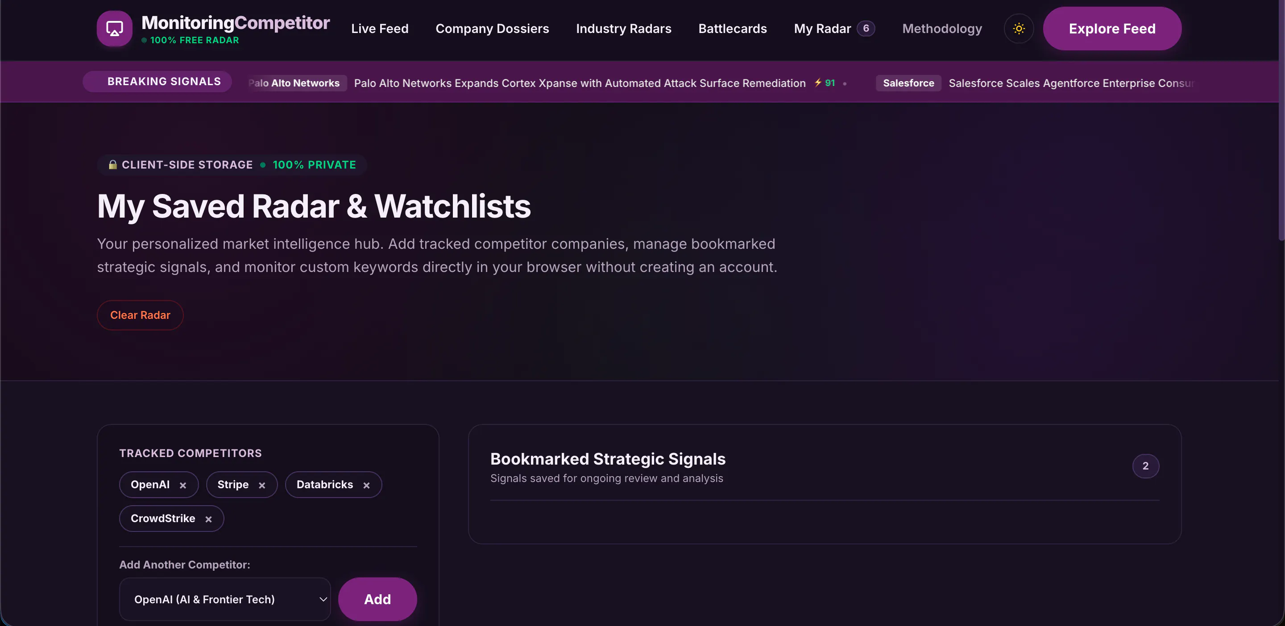Expand the OpenAI (AI & Frontier Tech) dropdown
Viewport: 1285px width, 626px height.
pos(225,599)
